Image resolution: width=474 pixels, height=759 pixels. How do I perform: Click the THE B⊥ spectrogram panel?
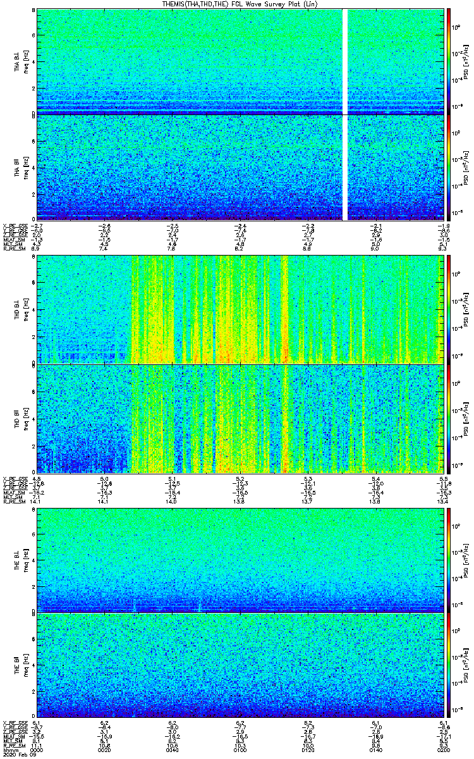[x=240, y=561]
